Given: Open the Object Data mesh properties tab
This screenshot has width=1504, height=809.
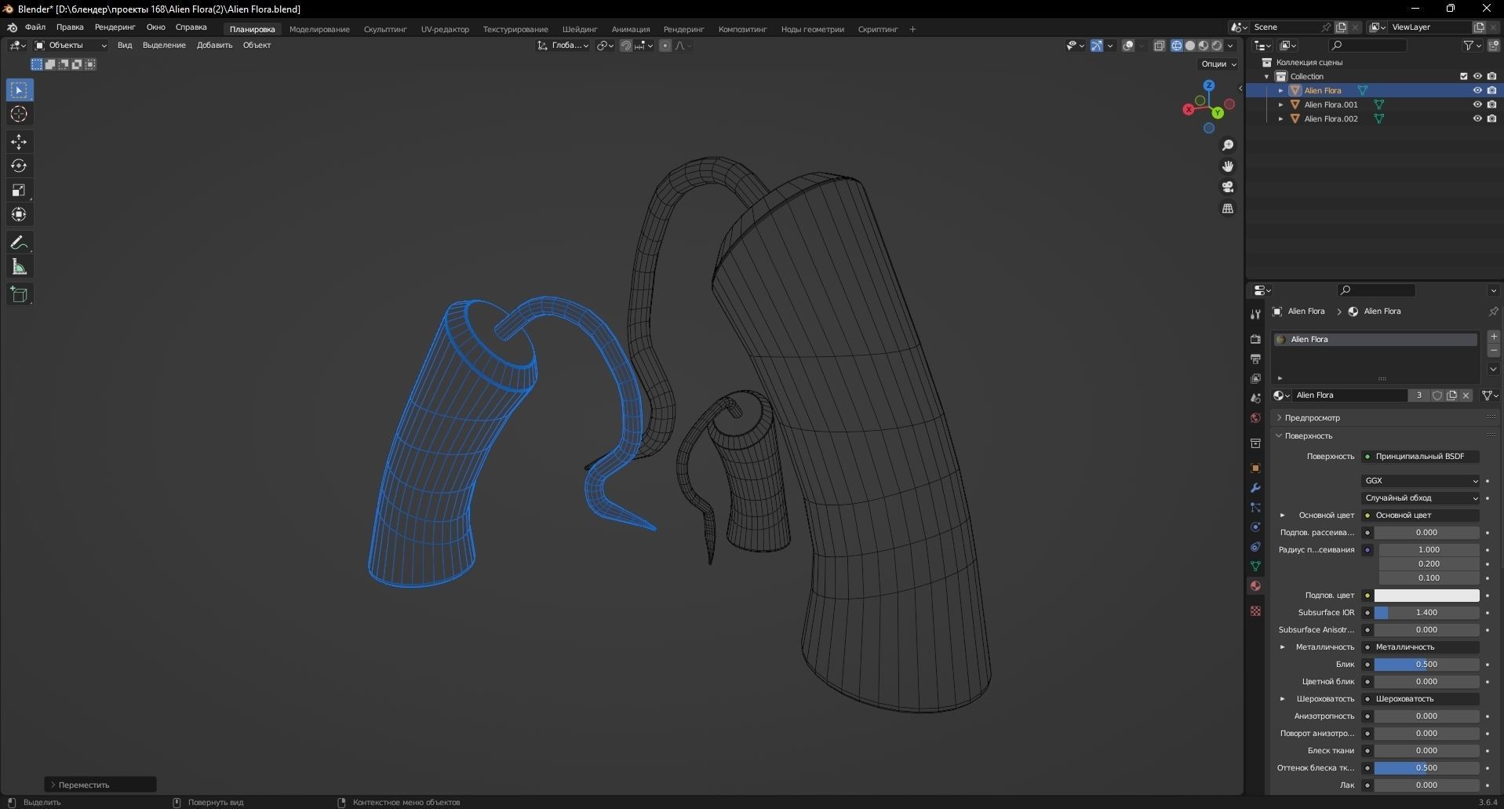Looking at the screenshot, I should pos(1255,567).
